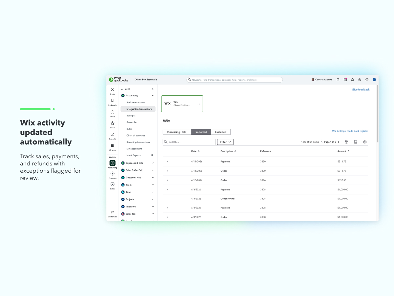
Task: Open the header settings gear
Action: [x=360, y=80]
